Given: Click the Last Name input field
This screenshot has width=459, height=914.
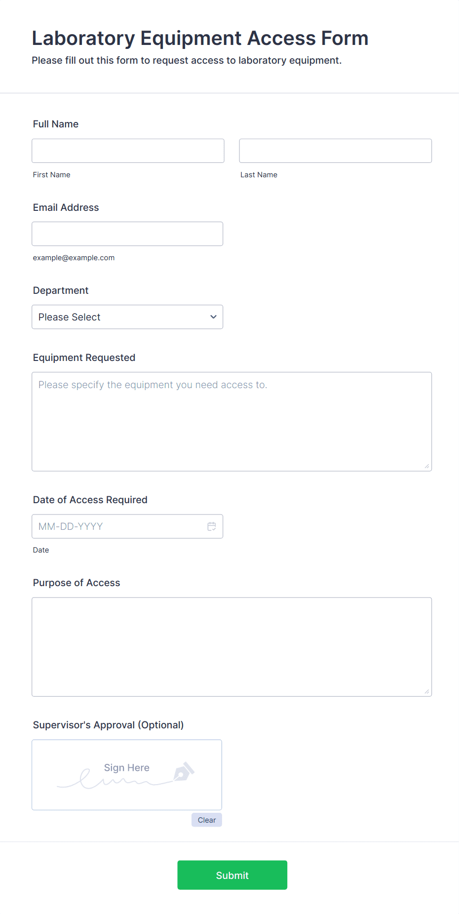Looking at the screenshot, I should (x=335, y=151).
